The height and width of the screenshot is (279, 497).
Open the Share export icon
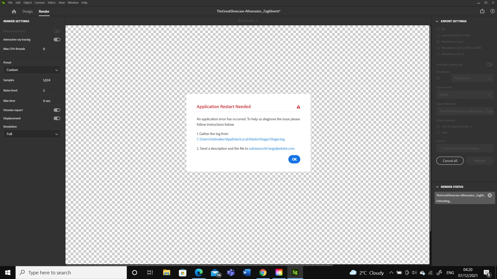(x=482, y=11)
